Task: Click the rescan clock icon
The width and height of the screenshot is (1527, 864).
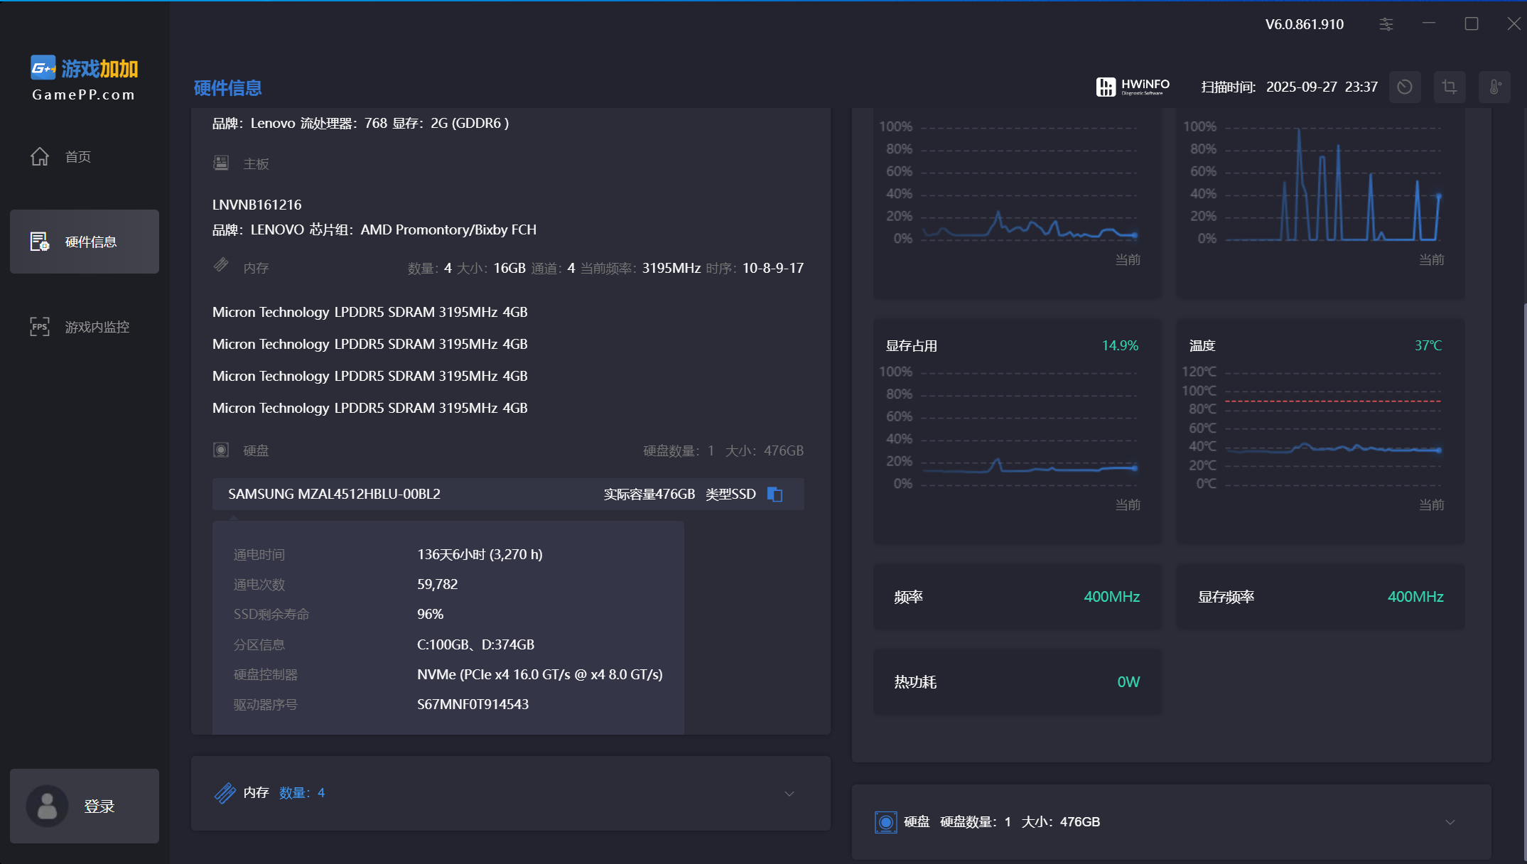Action: (1405, 87)
